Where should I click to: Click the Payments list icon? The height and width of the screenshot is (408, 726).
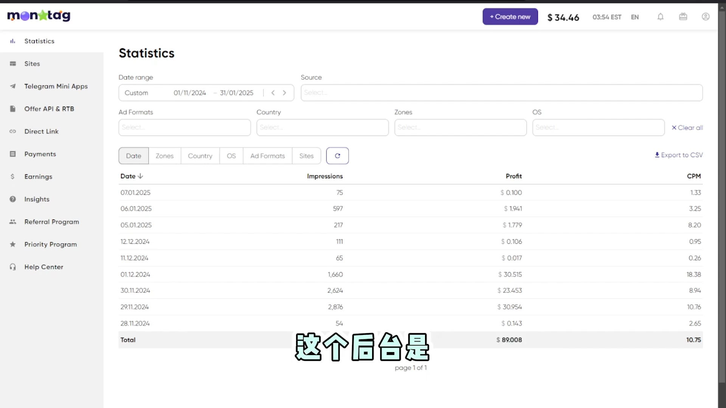point(13,154)
